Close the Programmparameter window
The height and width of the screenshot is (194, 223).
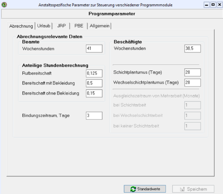pos(220,5)
